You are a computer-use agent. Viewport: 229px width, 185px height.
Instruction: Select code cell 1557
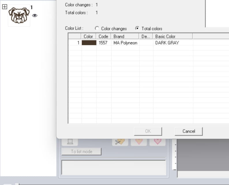[x=103, y=43]
